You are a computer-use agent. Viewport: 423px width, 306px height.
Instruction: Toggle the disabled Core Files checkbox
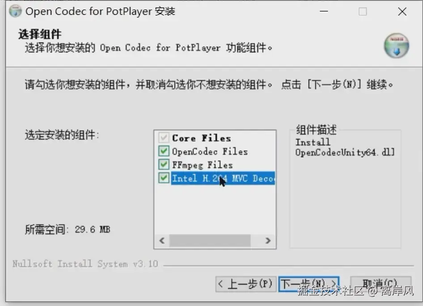click(164, 138)
